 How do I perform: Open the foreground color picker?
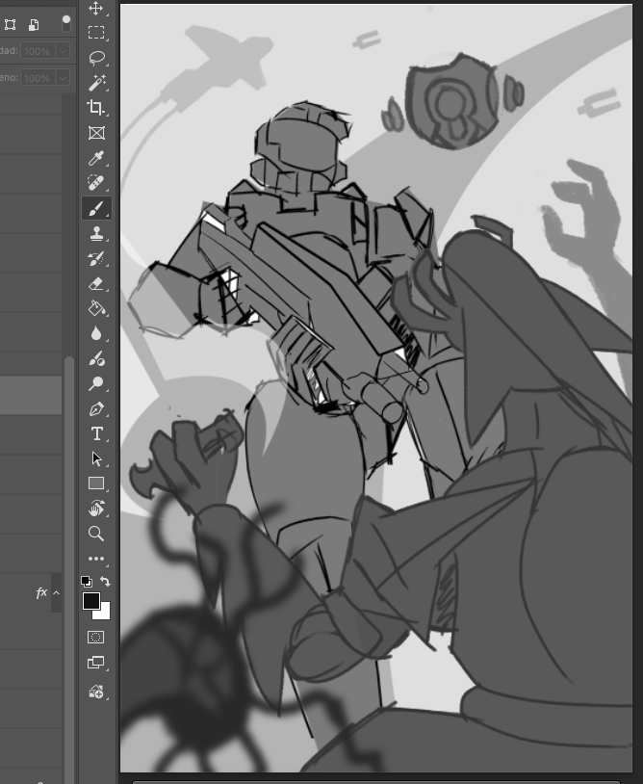(x=90, y=601)
